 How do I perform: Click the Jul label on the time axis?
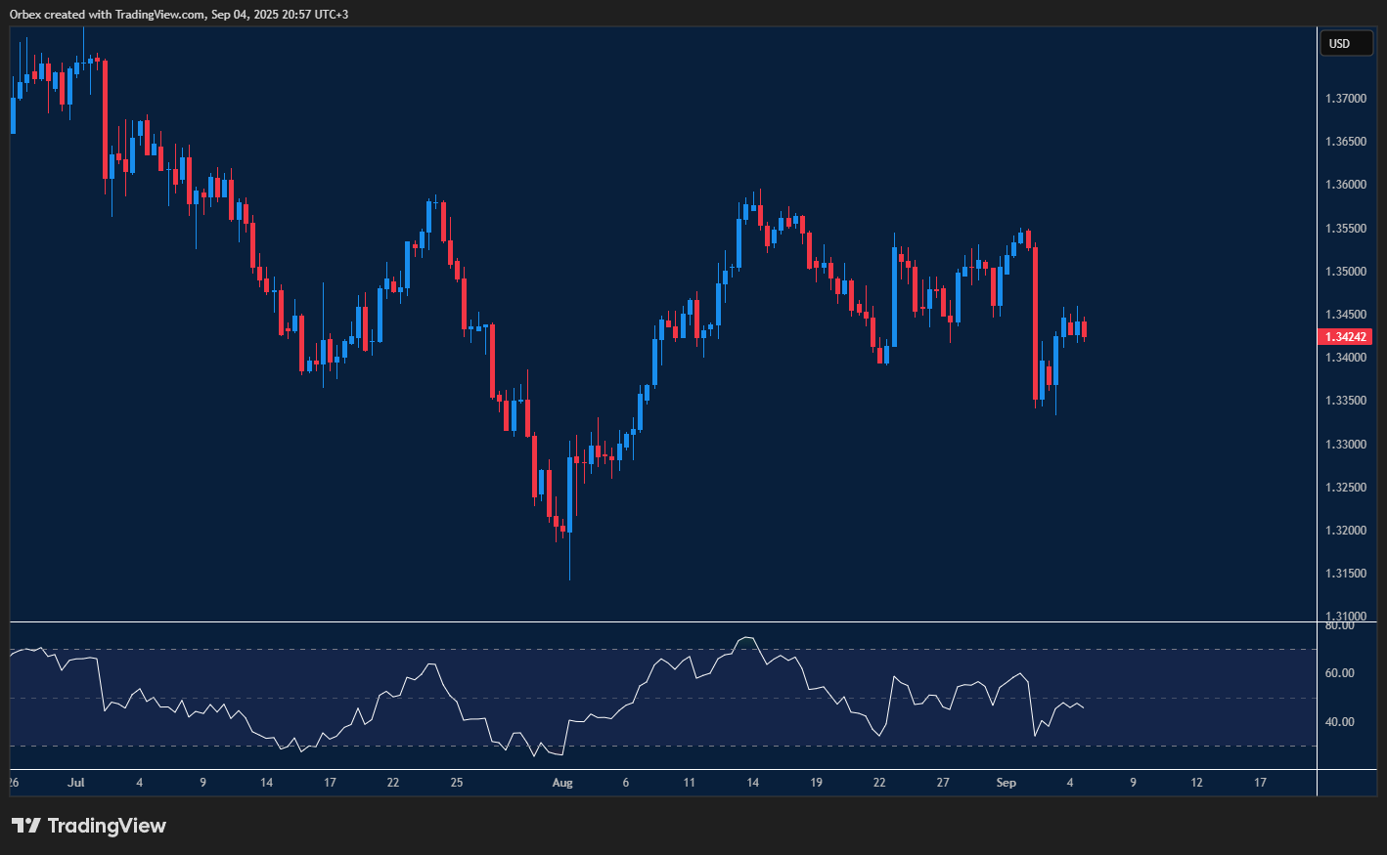click(x=76, y=783)
